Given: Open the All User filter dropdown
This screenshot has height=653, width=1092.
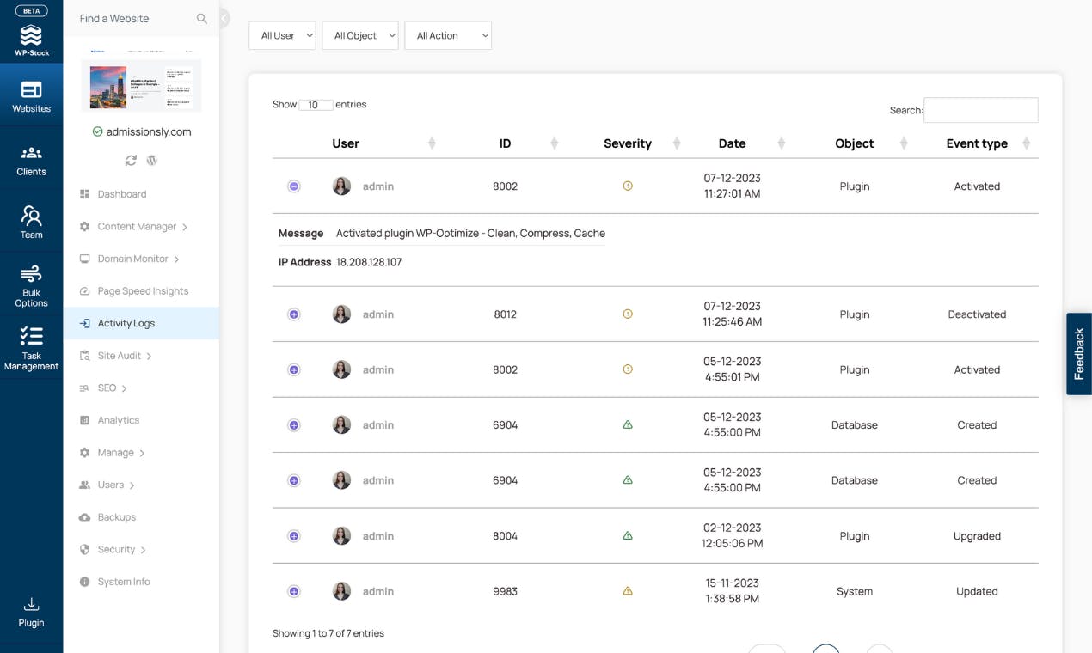Looking at the screenshot, I should [x=282, y=35].
